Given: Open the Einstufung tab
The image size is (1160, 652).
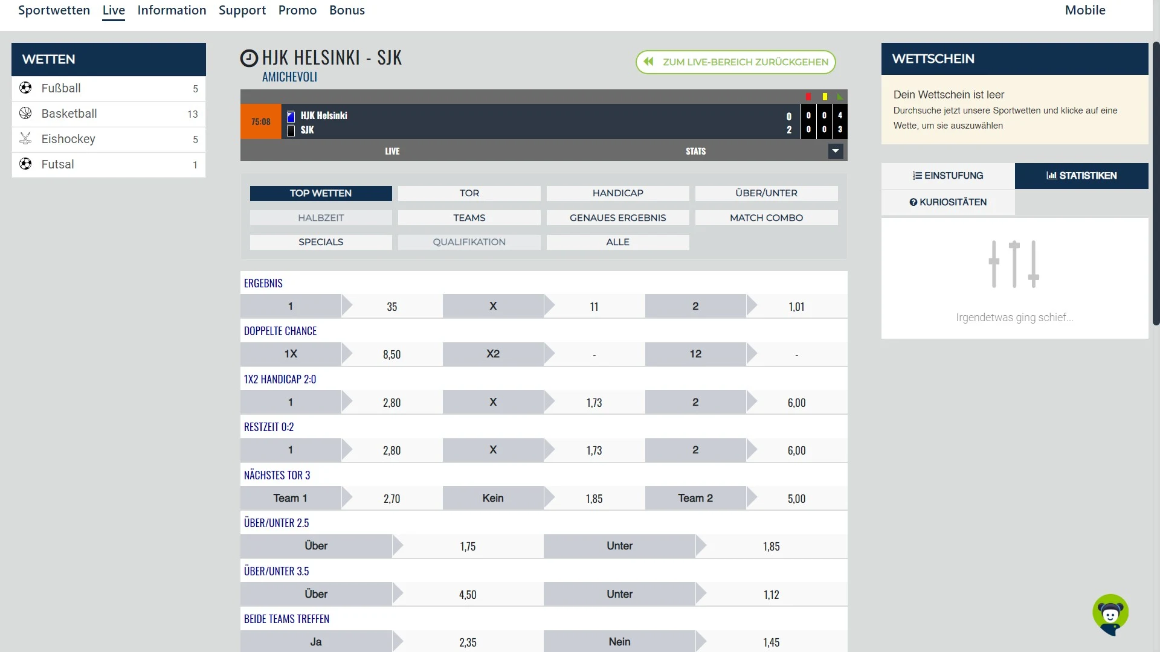Looking at the screenshot, I should pos(948,176).
